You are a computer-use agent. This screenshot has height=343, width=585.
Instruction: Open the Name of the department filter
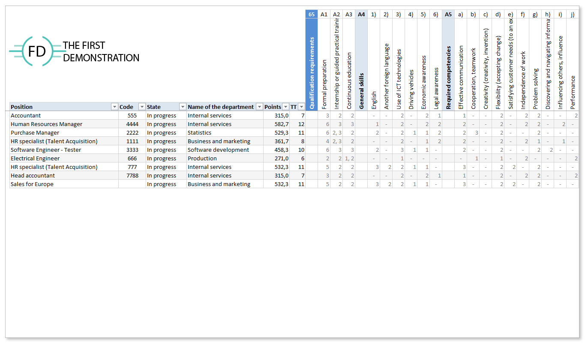pyautogui.click(x=259, y=107)
